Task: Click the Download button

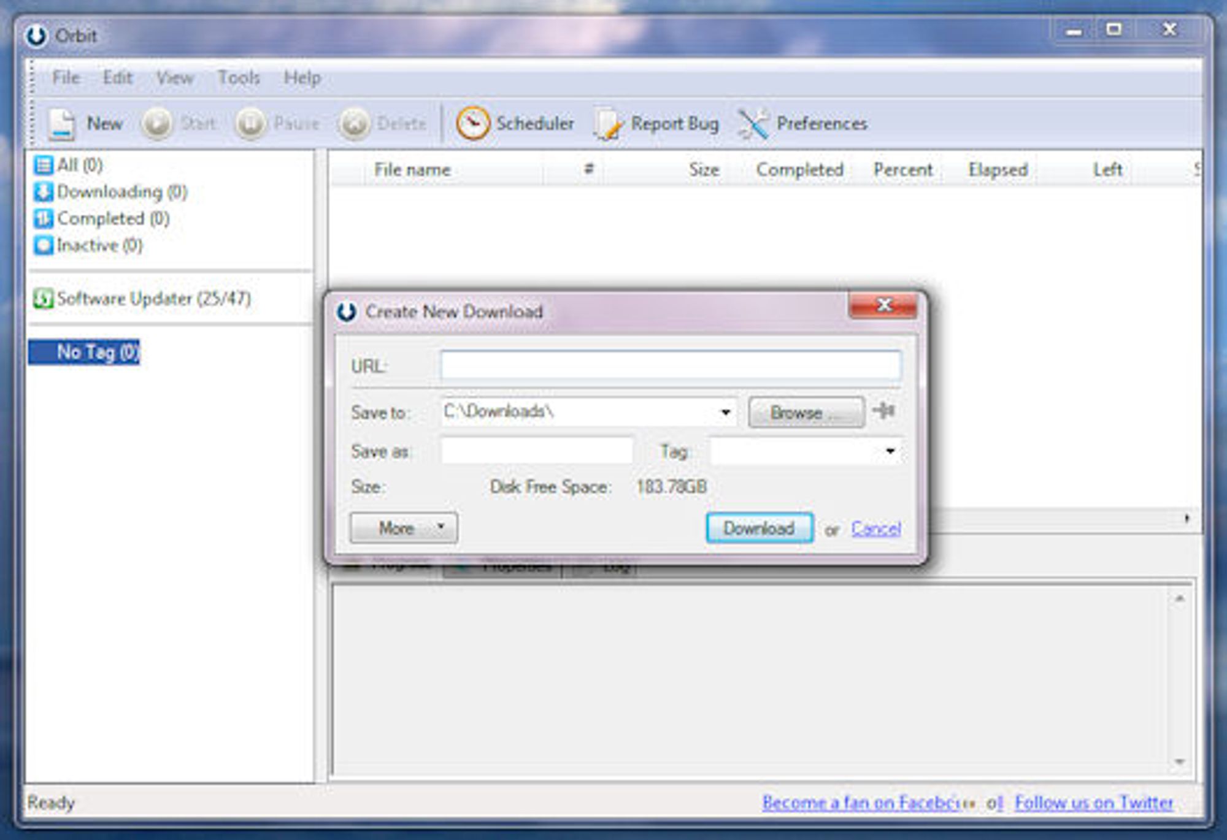Action: point(760,528)
